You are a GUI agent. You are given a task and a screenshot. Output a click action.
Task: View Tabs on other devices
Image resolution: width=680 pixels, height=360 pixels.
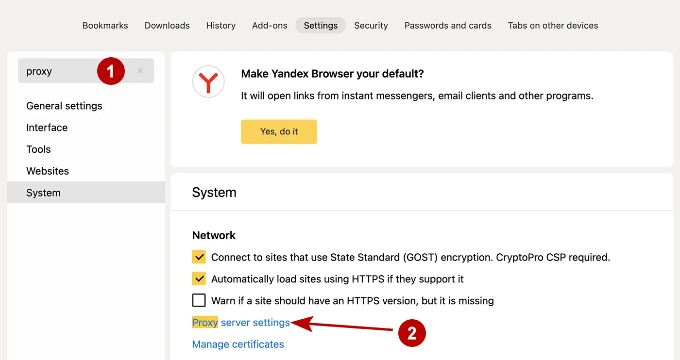pos(553,25)
